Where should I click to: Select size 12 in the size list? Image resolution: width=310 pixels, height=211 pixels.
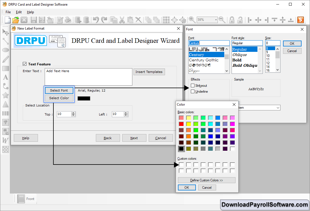pyautogui.click(x=268, y=63)
